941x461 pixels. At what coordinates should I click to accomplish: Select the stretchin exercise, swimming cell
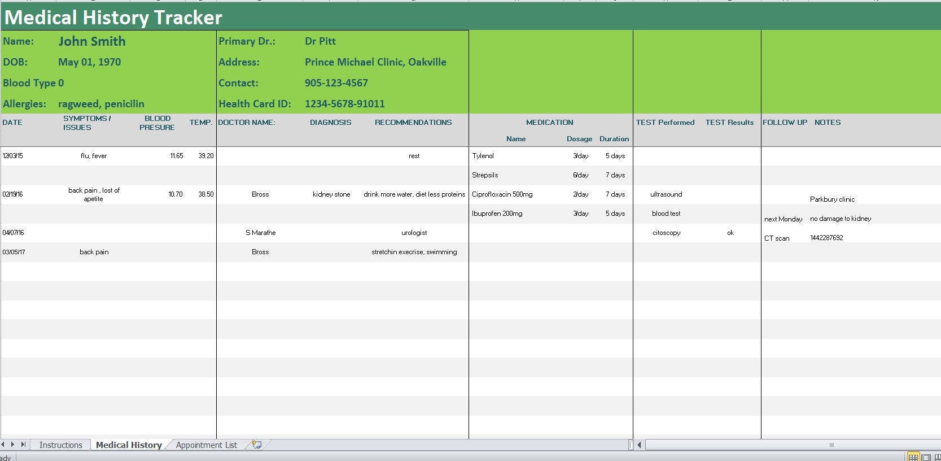click(x=414, y=252)
